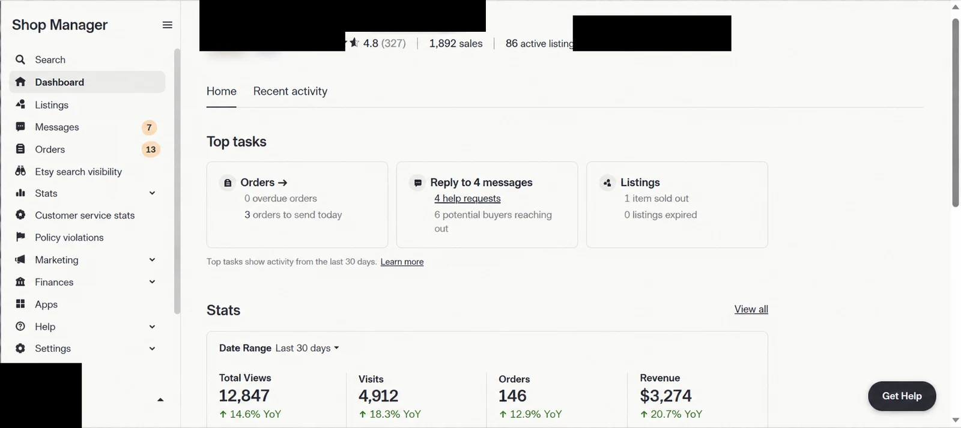This screenshot has height=428, width=961.
Task: Click the Apps grid icon
Action: (x=20, y=304)
